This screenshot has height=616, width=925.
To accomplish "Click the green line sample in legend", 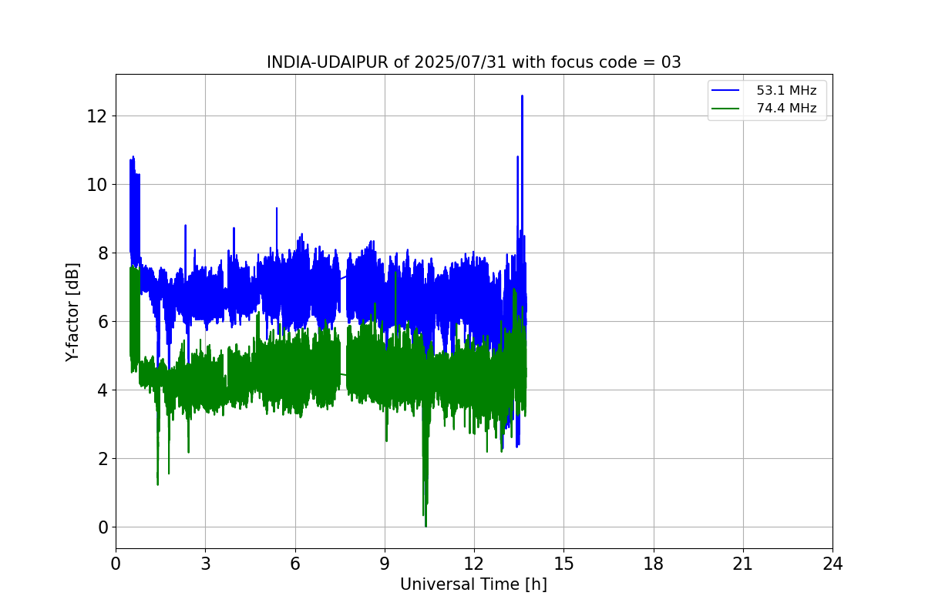I will [727, 109].
